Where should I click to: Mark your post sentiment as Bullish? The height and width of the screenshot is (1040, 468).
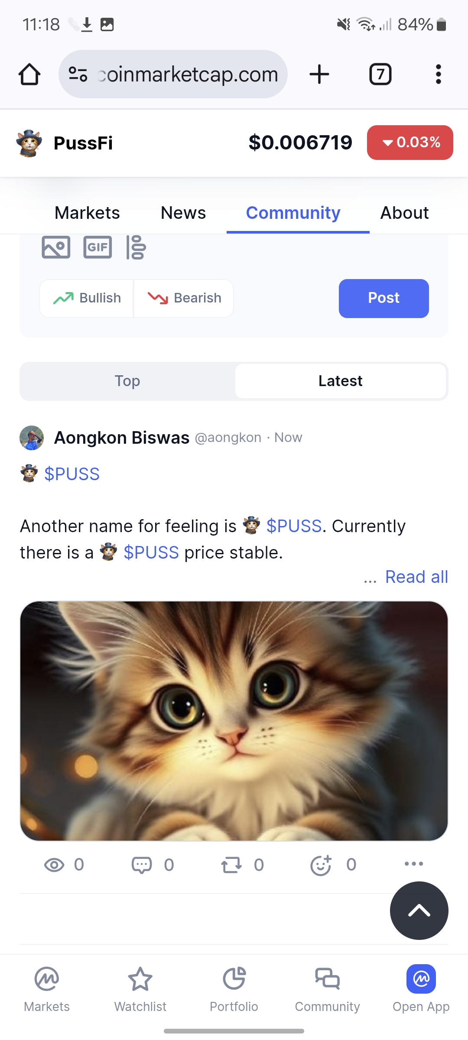tap(87, 298)
